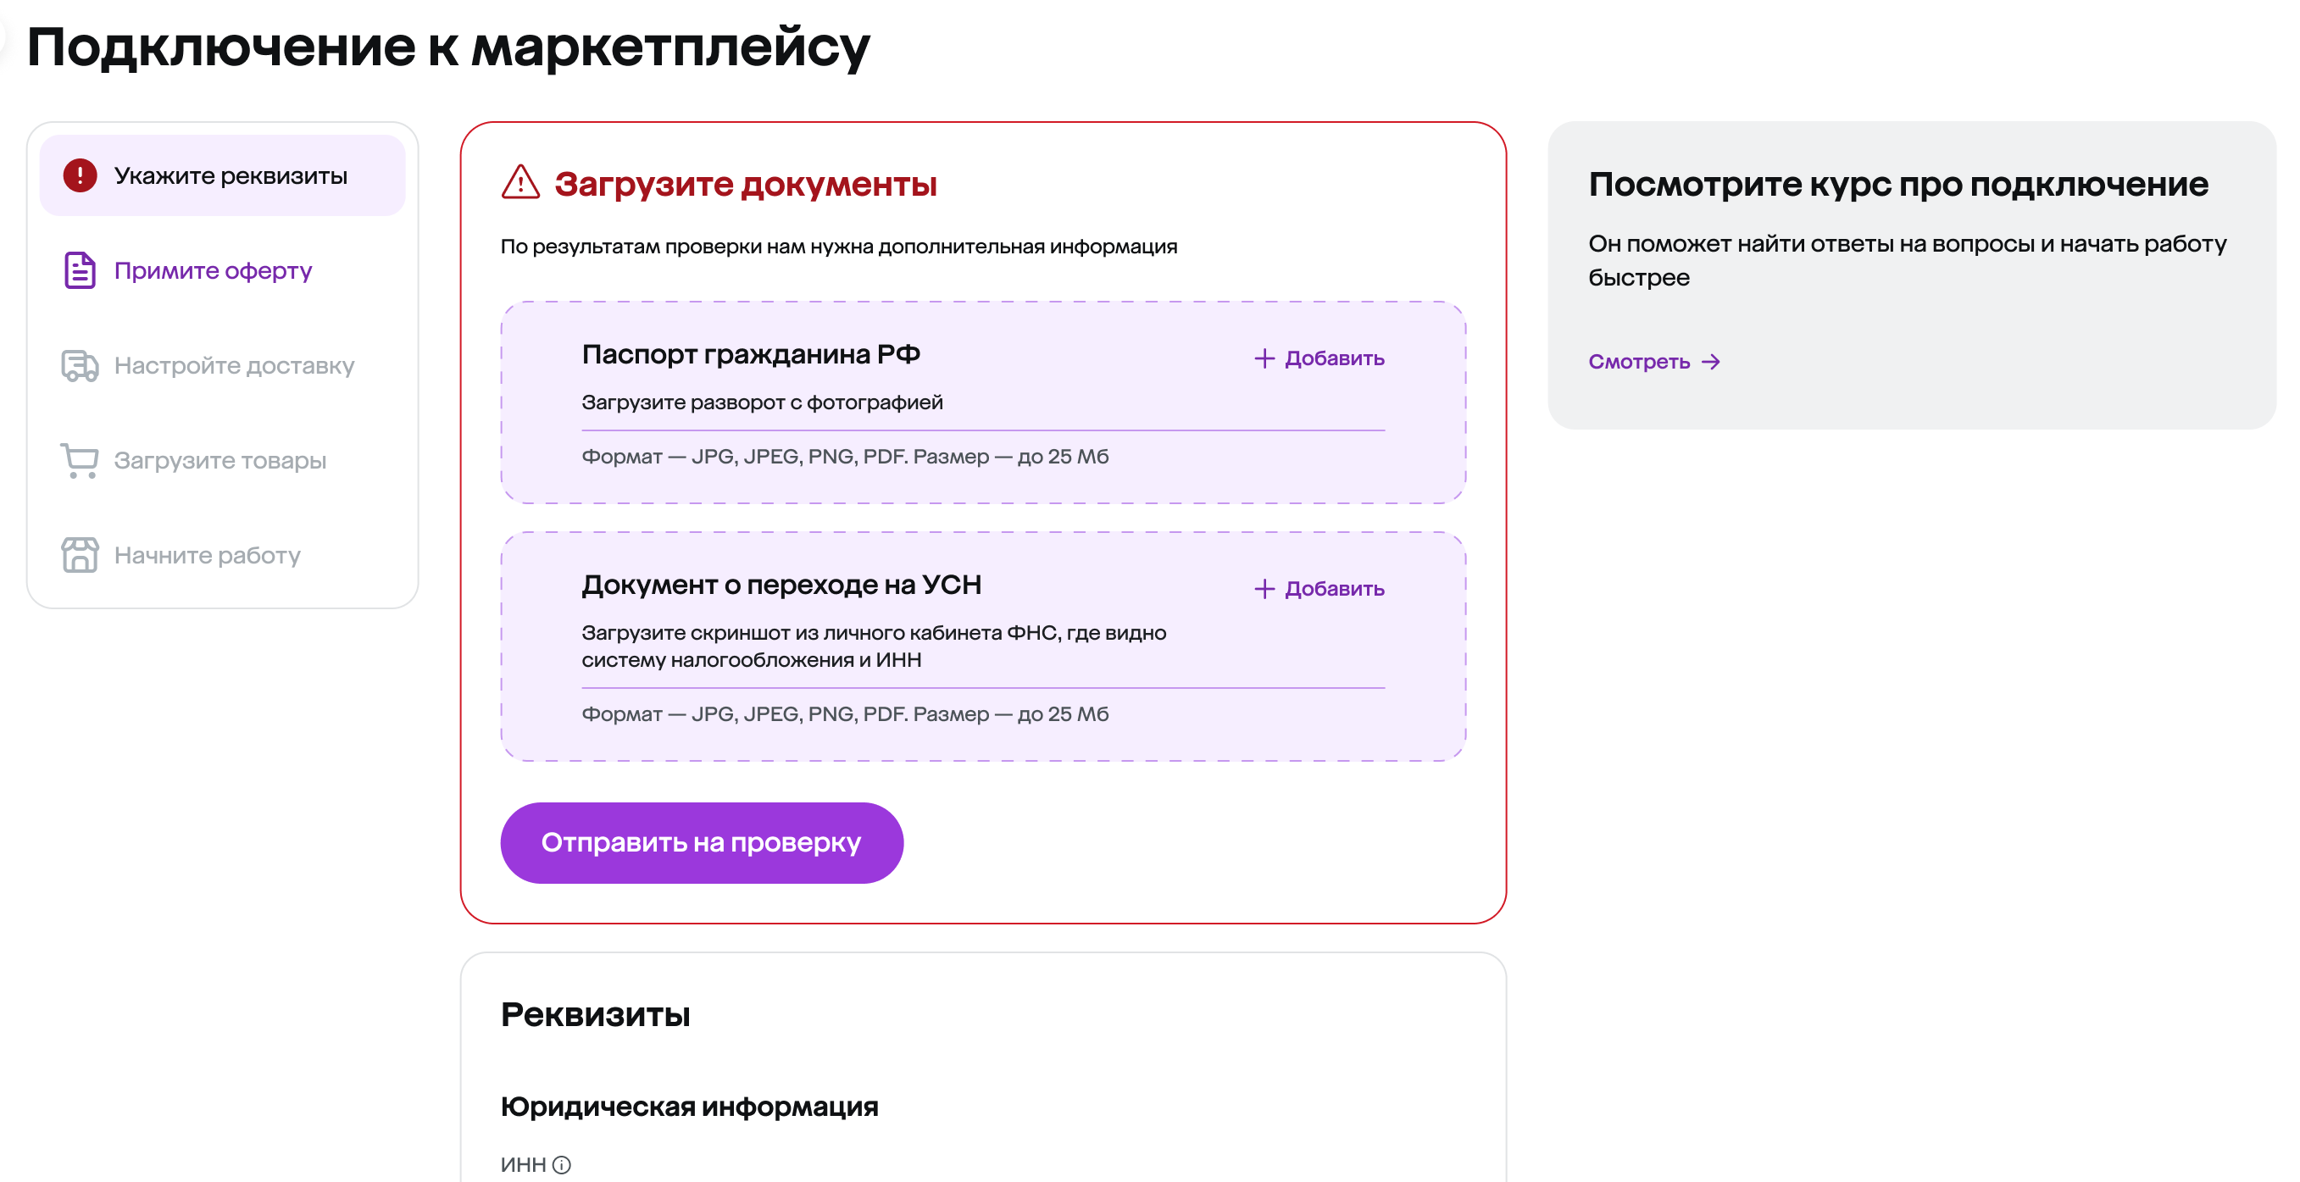Viewport: 2300px width, 1182px height.
Task: Click the delivery truck icon for Настройте доставку
Action: click(x=80, y=365)
